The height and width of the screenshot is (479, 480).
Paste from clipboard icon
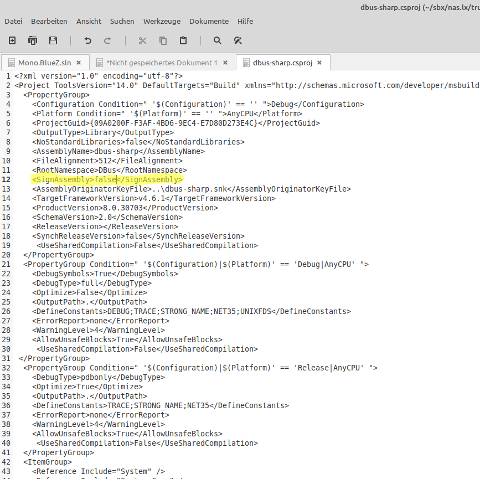[183, 40]
